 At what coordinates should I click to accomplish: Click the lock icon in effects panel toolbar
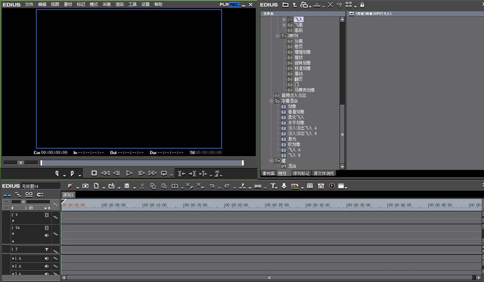click(362, 5)
